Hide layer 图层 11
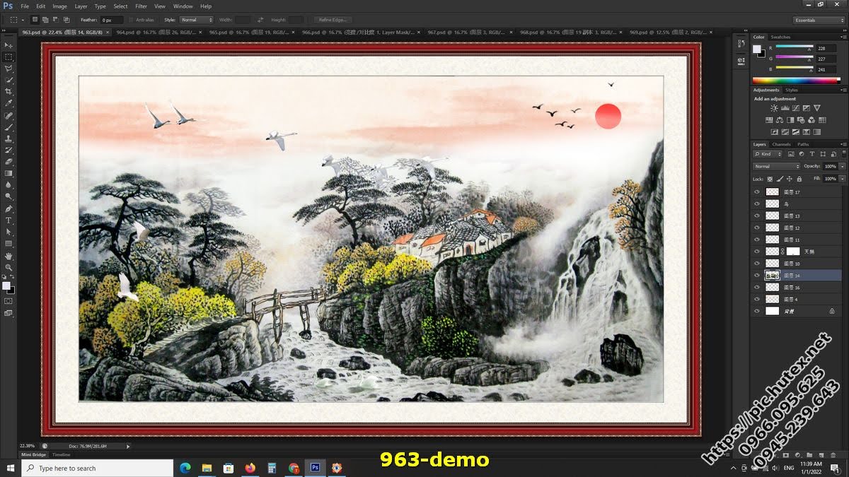The image size is (849, 477). [757, 240]
